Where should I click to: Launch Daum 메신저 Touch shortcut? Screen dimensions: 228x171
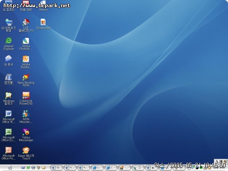click(26, 153)
